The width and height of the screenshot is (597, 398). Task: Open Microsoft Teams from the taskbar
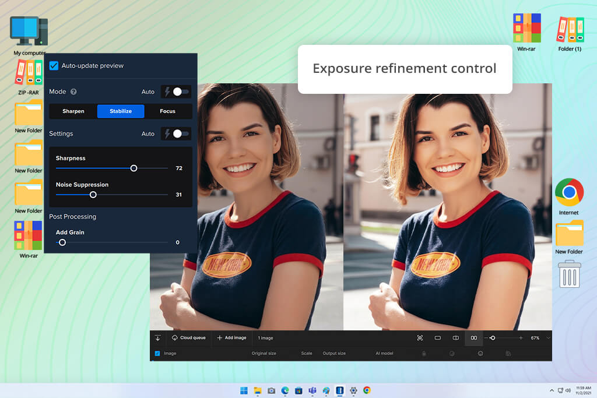tap(312, 390)
